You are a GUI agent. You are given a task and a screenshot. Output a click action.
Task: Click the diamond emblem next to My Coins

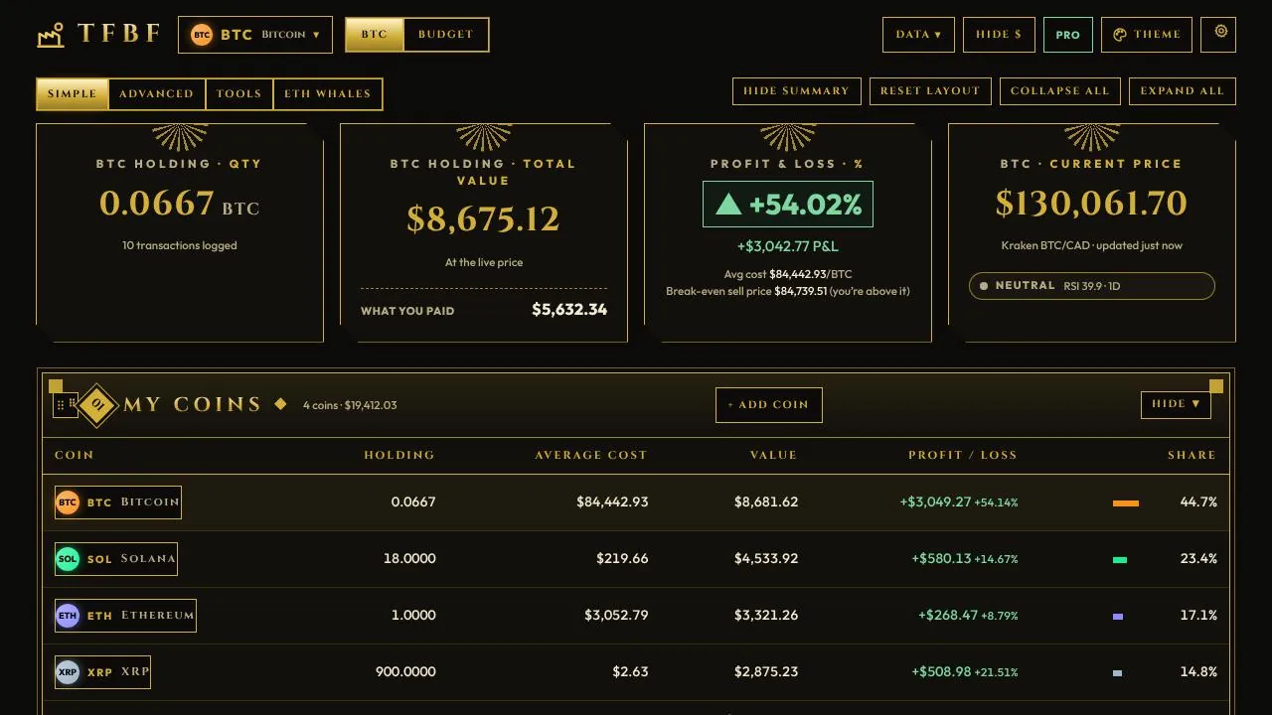[97, 404]
